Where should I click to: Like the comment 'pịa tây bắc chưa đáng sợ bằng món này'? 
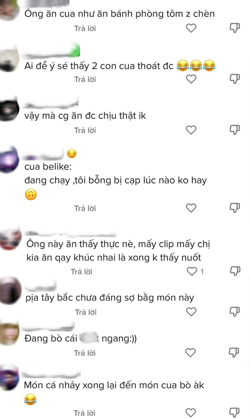tap(191, 312)
